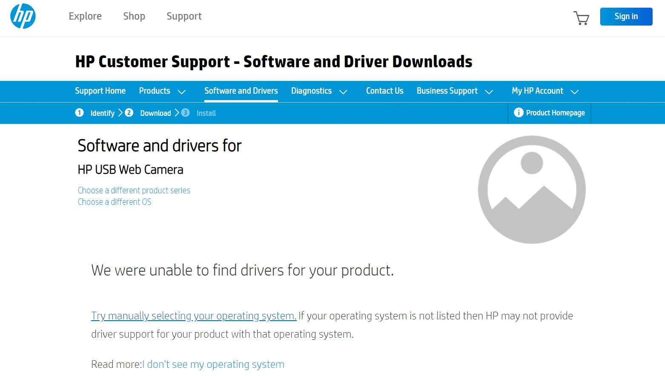Select step 1 Identify circle icon

80,112
